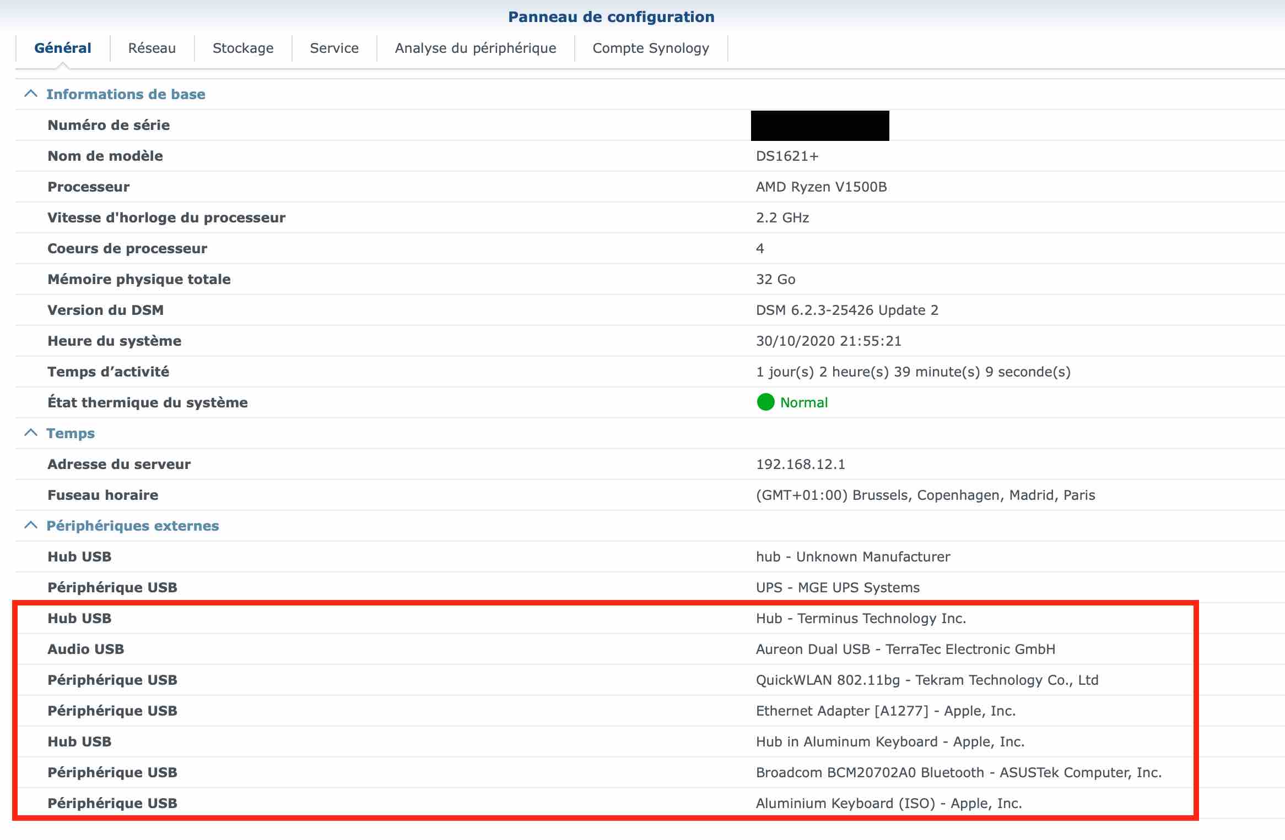The height and width of the screenshot is (840, 1285).
Task: Click the Général tab
Action: click(63, 48)
